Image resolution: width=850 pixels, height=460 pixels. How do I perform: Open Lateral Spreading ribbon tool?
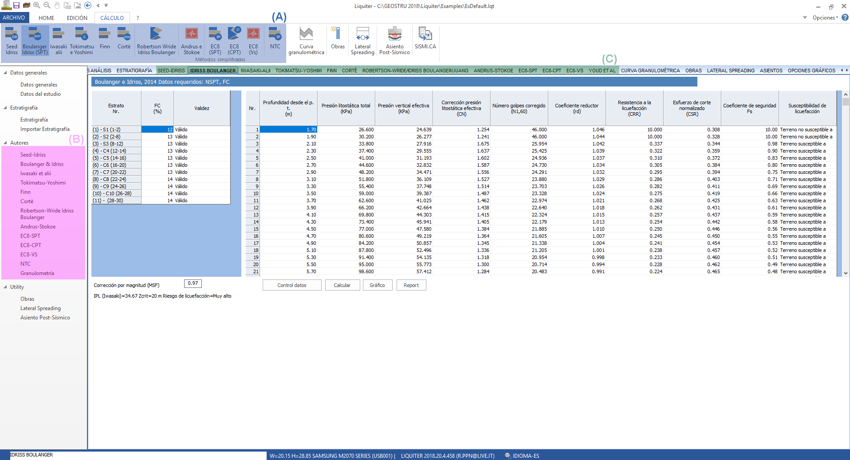tap(362, 41)
